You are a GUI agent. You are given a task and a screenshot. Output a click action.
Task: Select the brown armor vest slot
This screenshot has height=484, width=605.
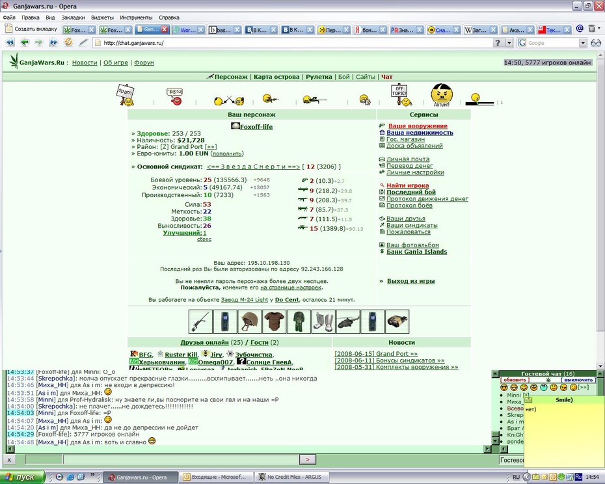[275, 321]
